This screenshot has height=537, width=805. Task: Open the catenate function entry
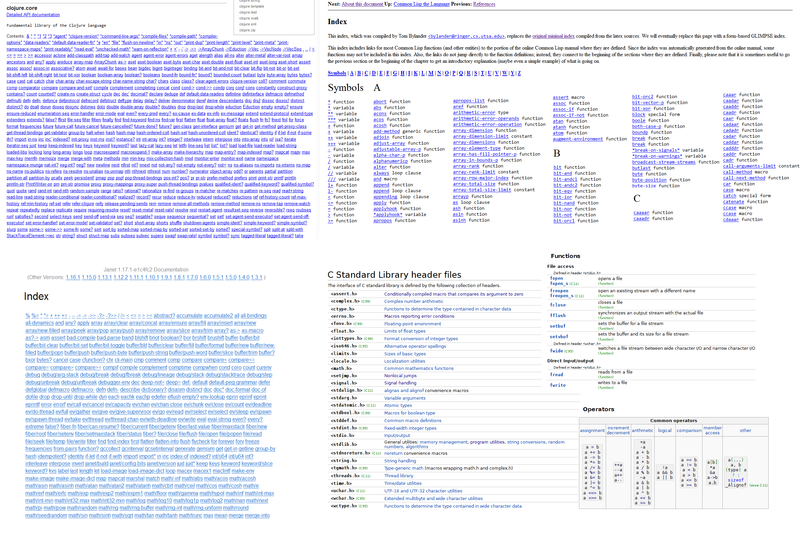click(733, 202)
